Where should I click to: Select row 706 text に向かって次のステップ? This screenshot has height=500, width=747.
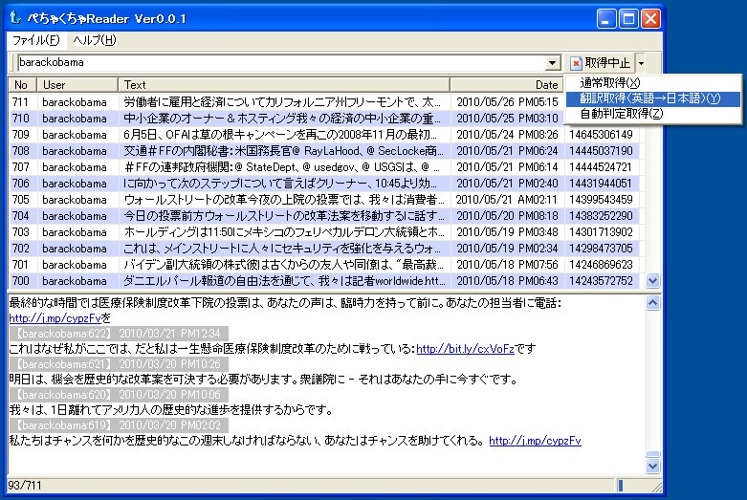tap(279, 184)
